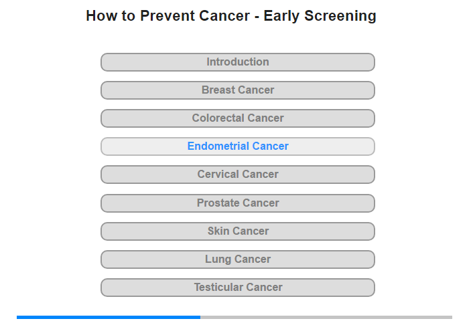
Task: Select topic between Breast and Endometrial Cancer
Action: 238,118
